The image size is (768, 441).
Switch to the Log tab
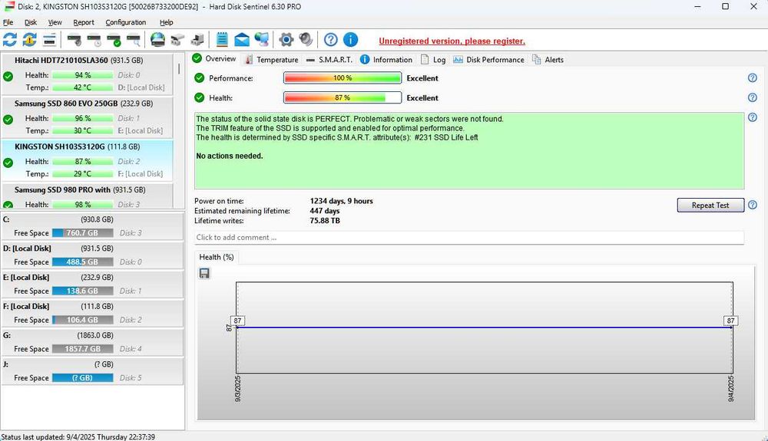[433, 59]
